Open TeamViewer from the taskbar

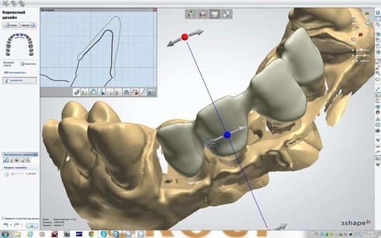(116, 234)
